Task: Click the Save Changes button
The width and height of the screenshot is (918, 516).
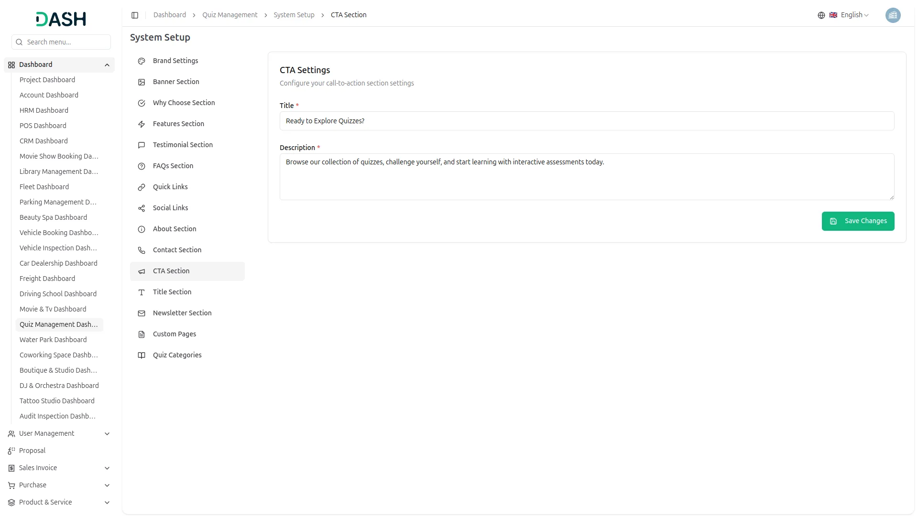Action: tap(858, 221)
